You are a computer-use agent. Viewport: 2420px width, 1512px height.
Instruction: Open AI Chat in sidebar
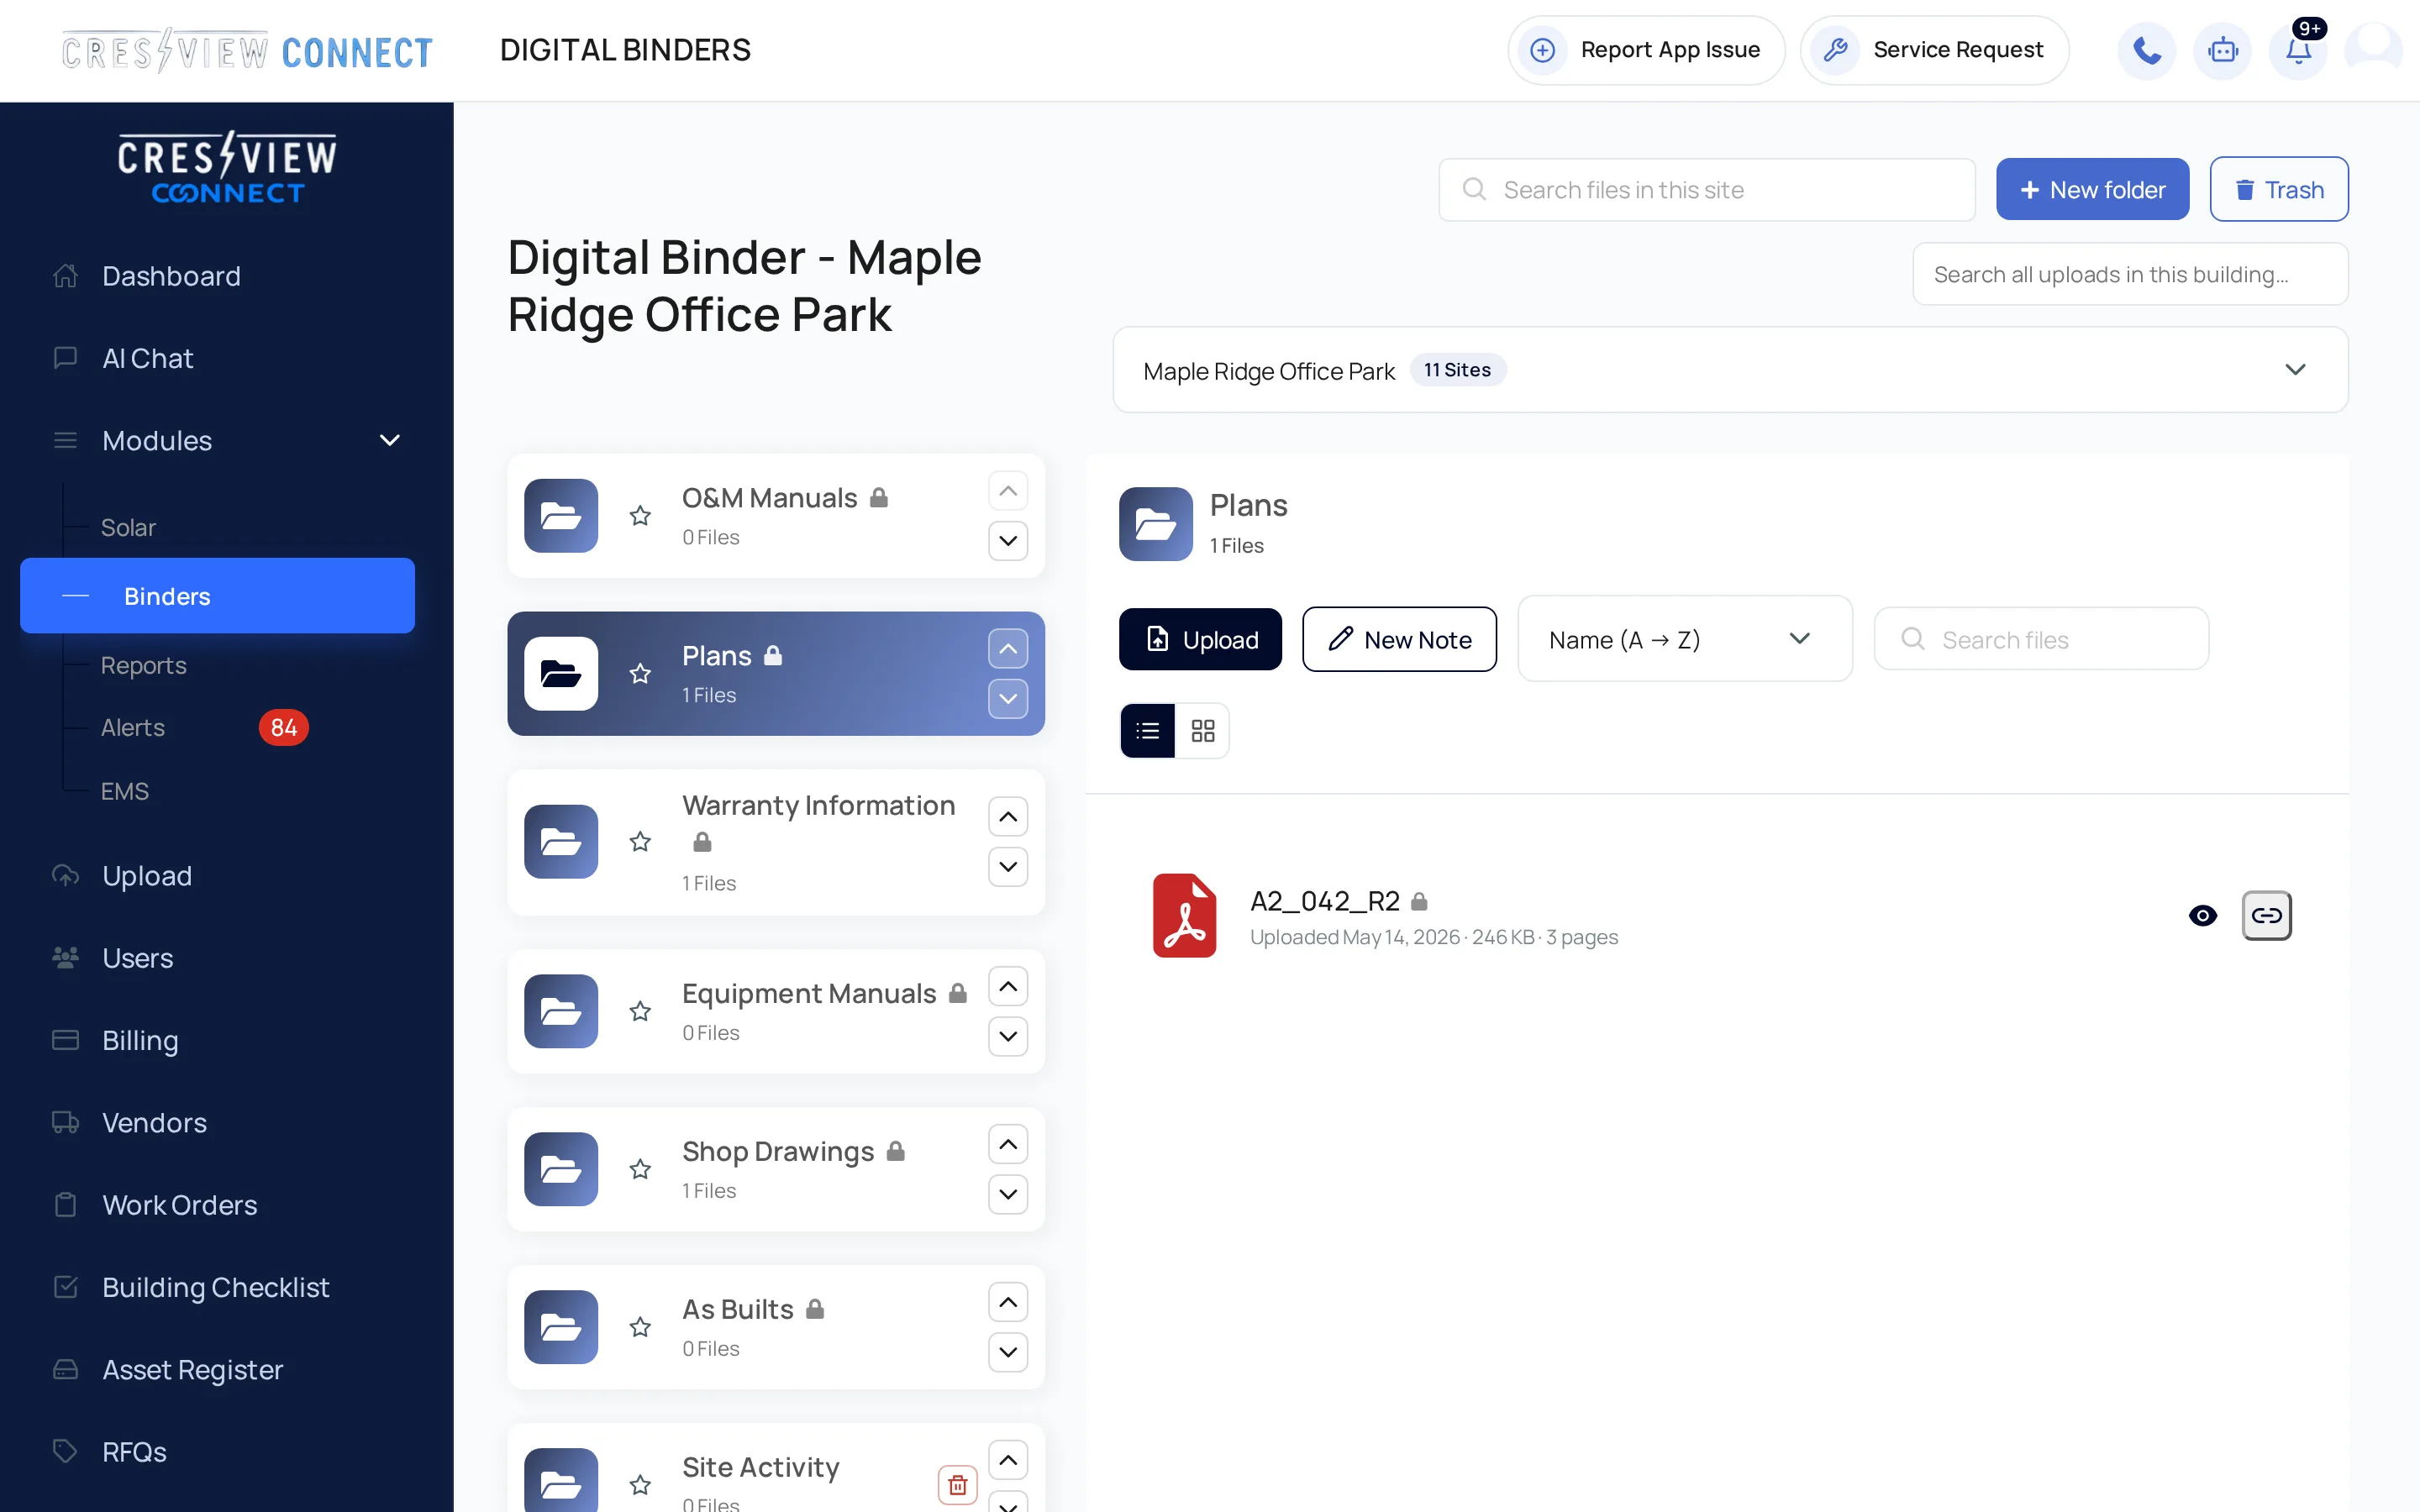coord(147,358)
